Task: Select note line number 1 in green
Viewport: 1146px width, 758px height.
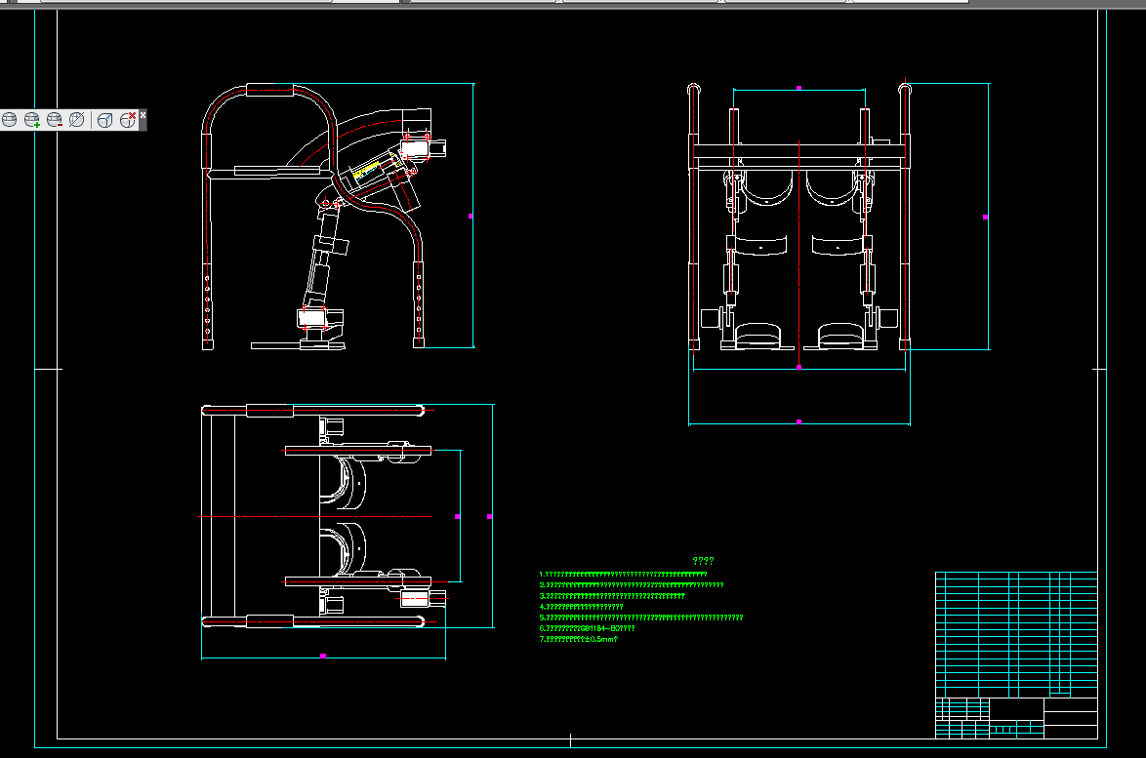Action: click(623, 575)
